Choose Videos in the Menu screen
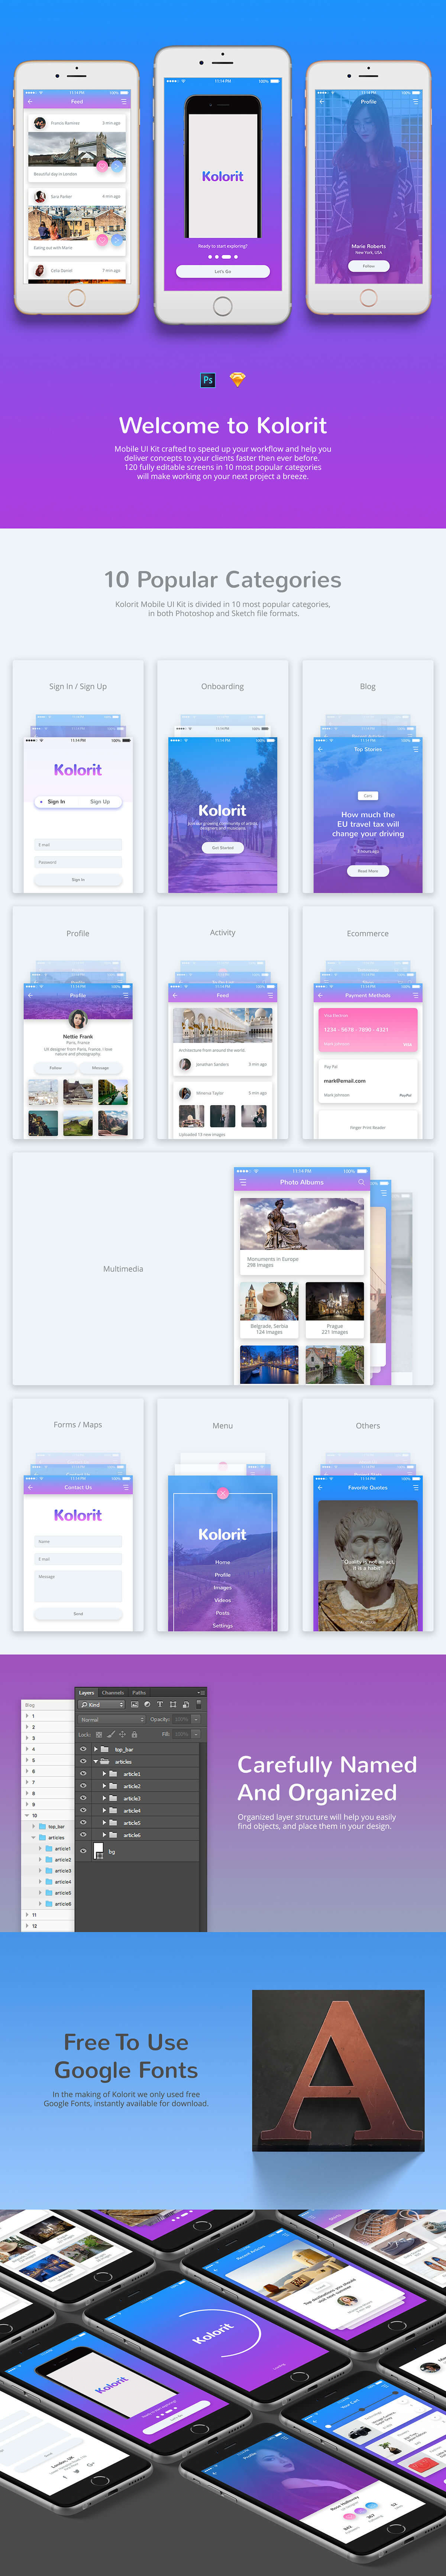446x2576 pixels. [x=223, y=1599]
